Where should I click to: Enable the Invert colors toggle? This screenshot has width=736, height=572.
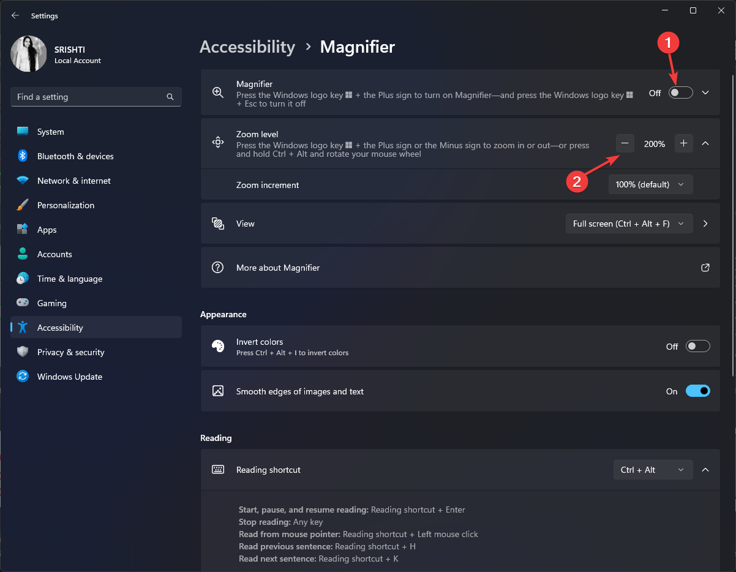pyautogui.click(x=698, y=347)
